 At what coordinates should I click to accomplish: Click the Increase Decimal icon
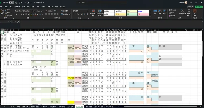[x=84, y=14]
